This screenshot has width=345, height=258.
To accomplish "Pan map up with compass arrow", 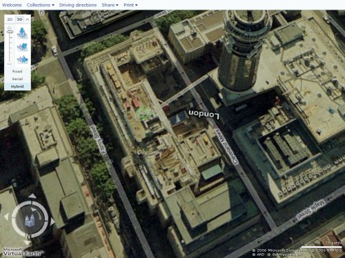I will coord(32,196).
